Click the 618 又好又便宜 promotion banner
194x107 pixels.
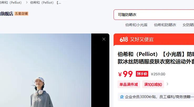tap(154, 40)
